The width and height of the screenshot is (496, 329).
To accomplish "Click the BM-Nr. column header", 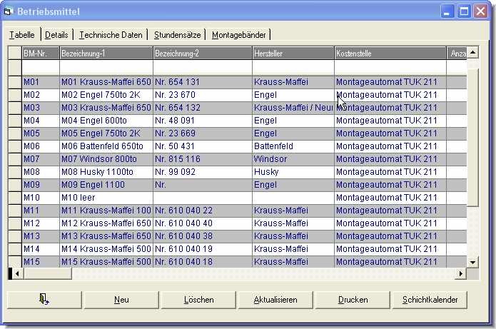I will [40, 54].
